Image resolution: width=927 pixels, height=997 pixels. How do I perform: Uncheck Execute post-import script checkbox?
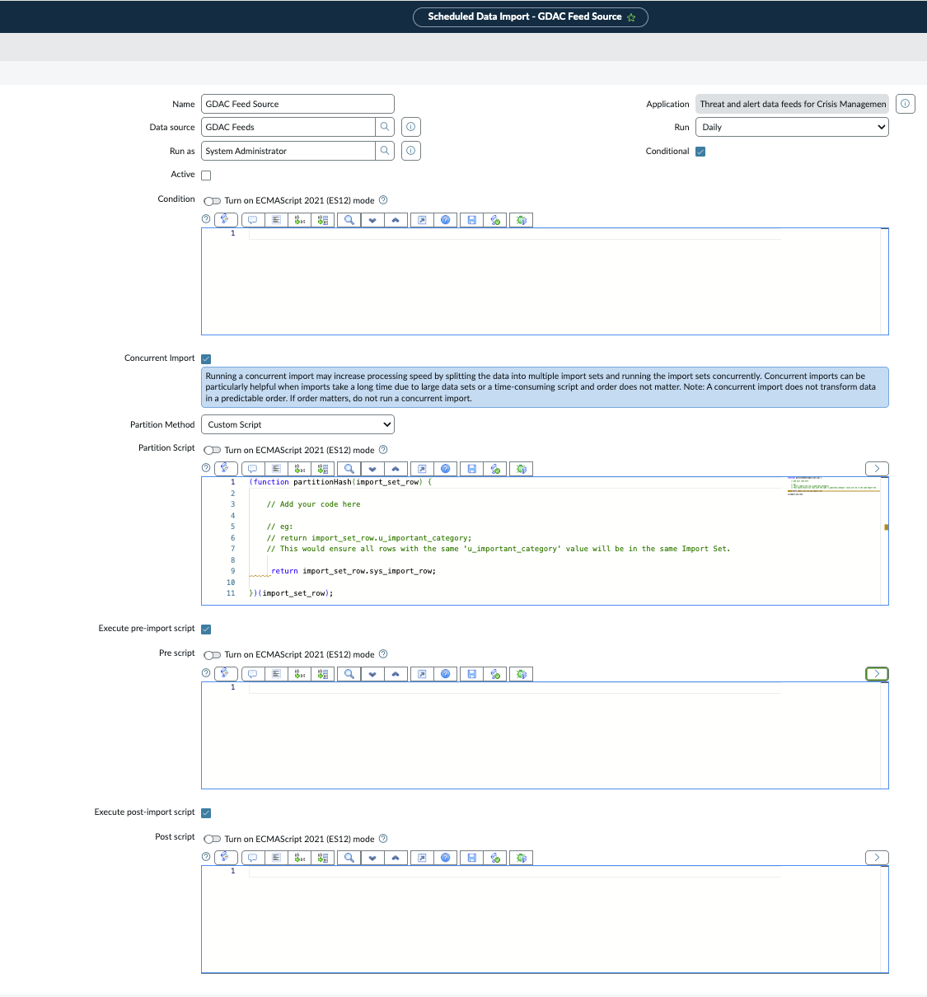point(206,813)
